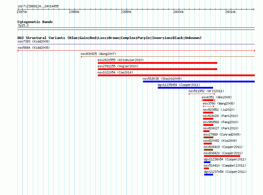
Task: Click the esv3780 (Wang2008) thin red line
Action: click(209, 106)
